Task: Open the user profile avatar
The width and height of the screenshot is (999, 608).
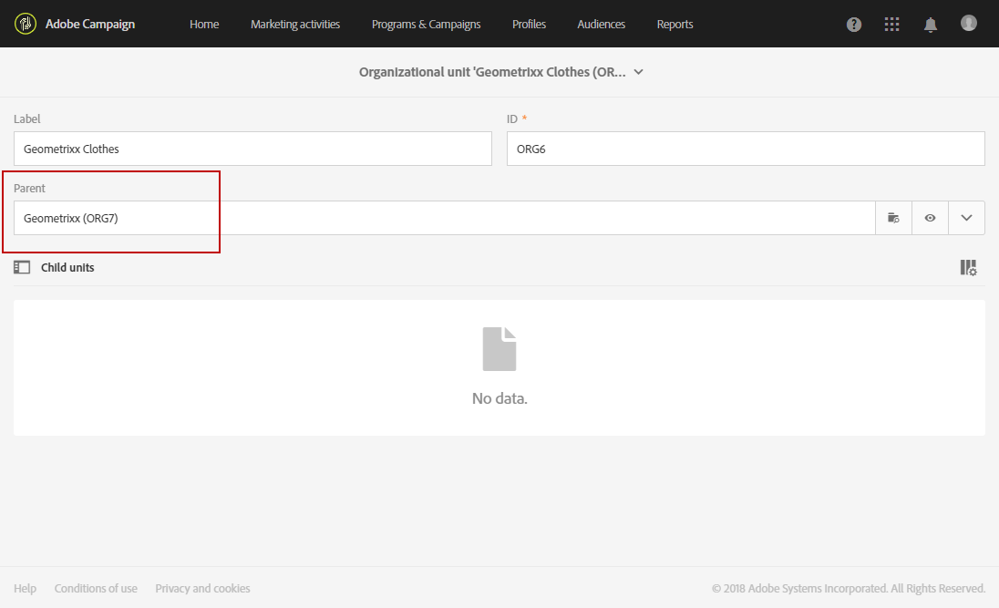Action: [968, 23]
